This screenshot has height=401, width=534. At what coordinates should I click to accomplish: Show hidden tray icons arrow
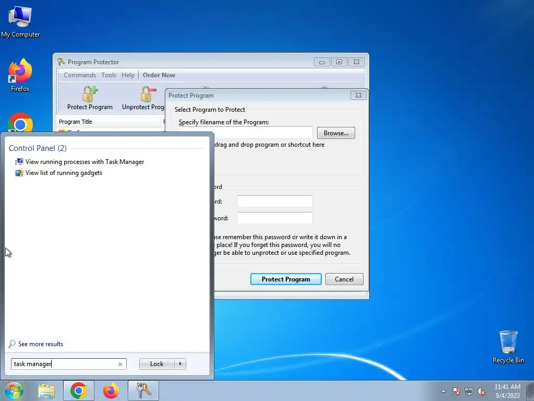pos(443,391)
